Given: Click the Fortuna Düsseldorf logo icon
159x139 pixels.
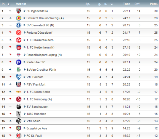Looking at the screenshot, I should tap(18, 33).
